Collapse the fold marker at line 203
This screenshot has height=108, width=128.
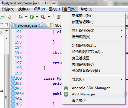(x=23, y=94)
